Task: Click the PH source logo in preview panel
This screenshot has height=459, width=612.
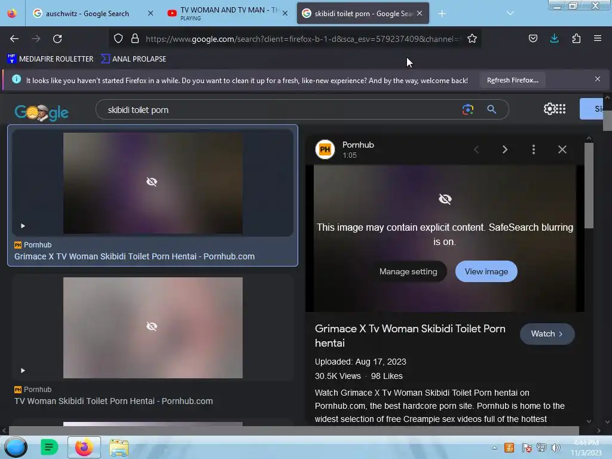Action: pos(325,149)
